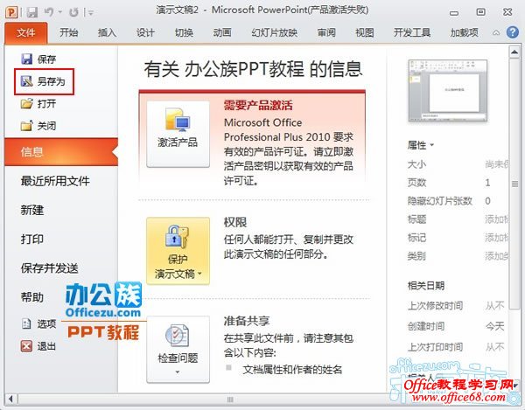Click the 隐藏幻灯片张数 label
This screenshot has width=525, height=410.
point(439,201)
